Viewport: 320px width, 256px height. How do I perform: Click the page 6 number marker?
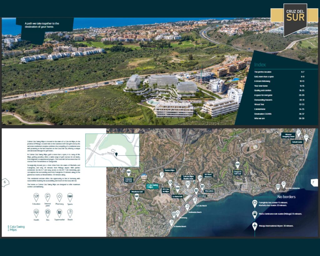(5, 182)
